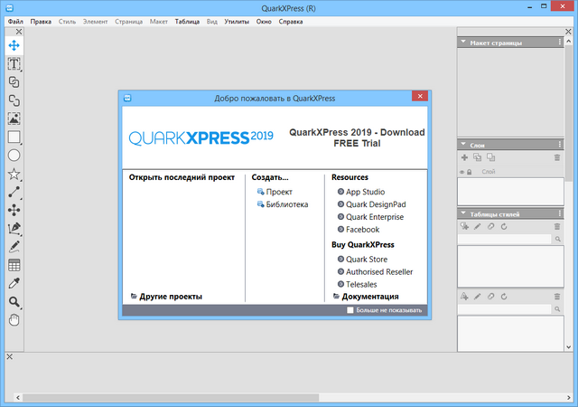Enable the 'Больше не показывать' checkbox
Image resolution: width=578 pixels, height=407 pixels.
click(x=351, y=310)
